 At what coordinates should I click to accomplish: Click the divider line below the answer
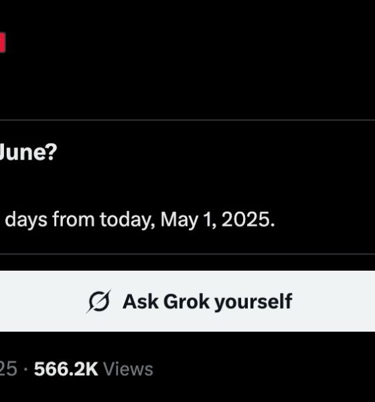(187, 254)
